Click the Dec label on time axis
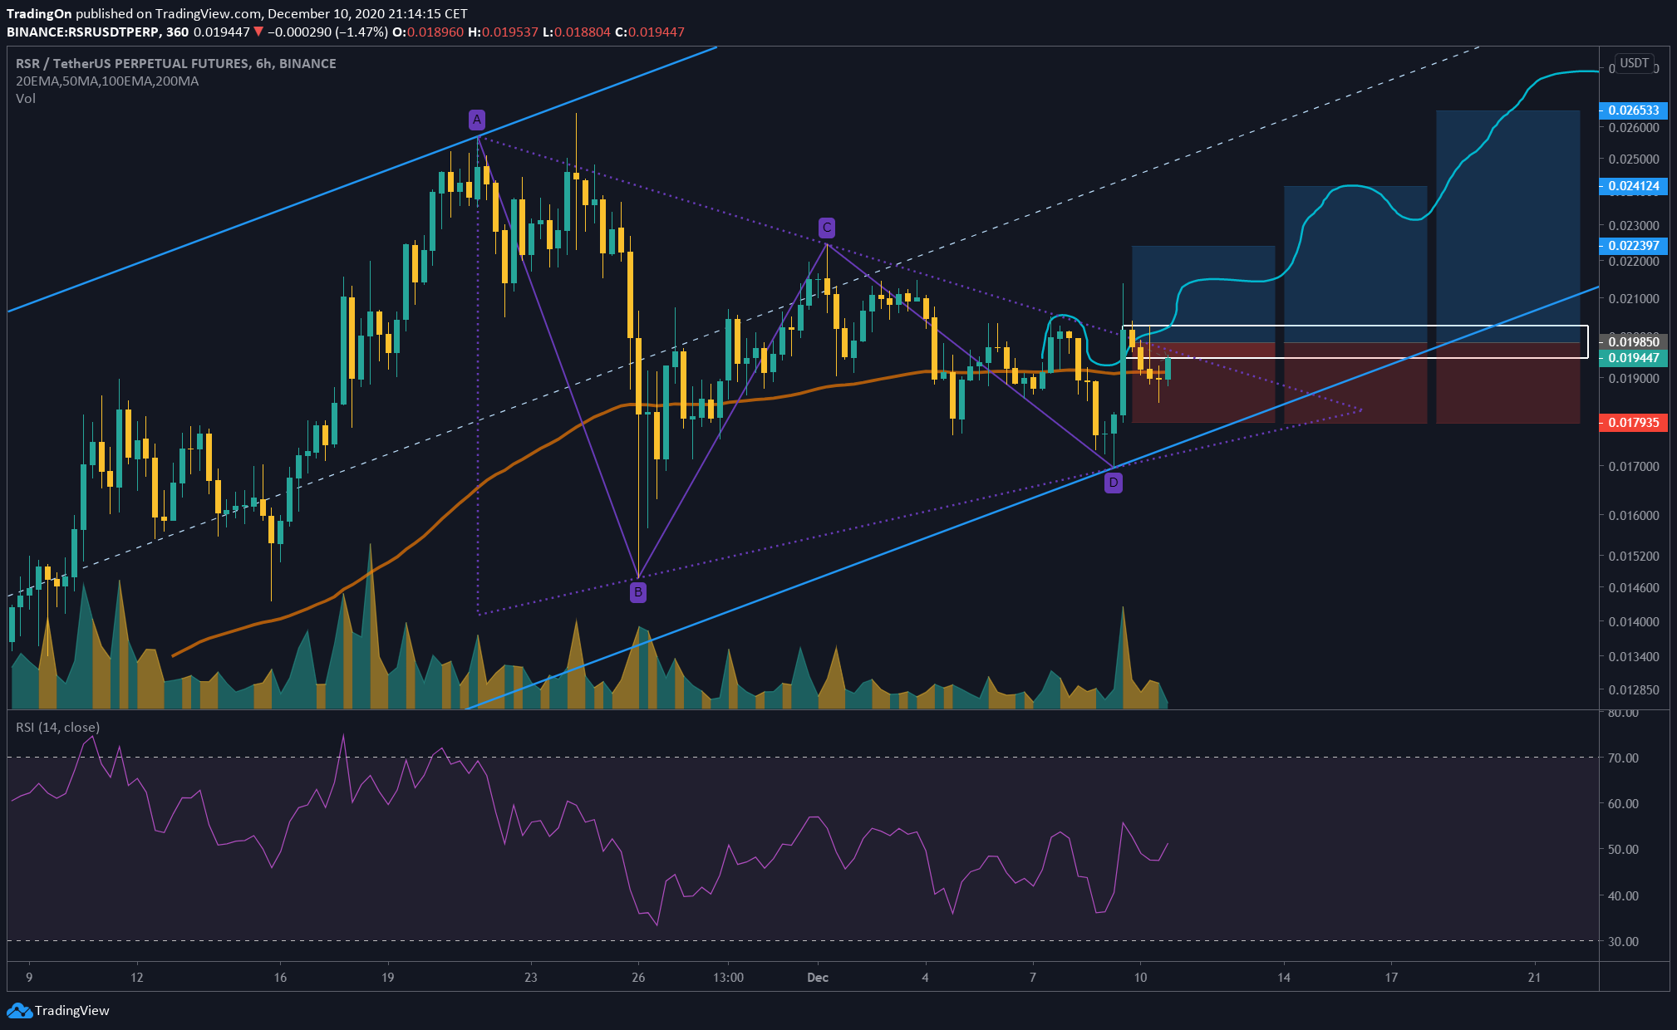 pyautogui.click(x=818, y=978)
